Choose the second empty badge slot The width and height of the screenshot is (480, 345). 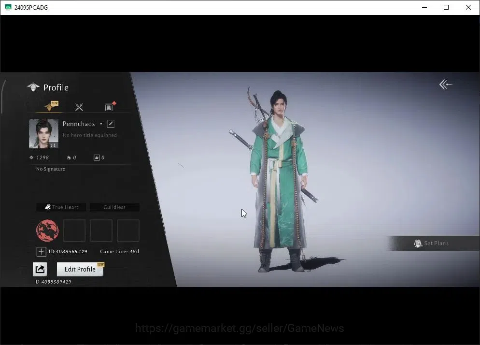pos(101,230)
